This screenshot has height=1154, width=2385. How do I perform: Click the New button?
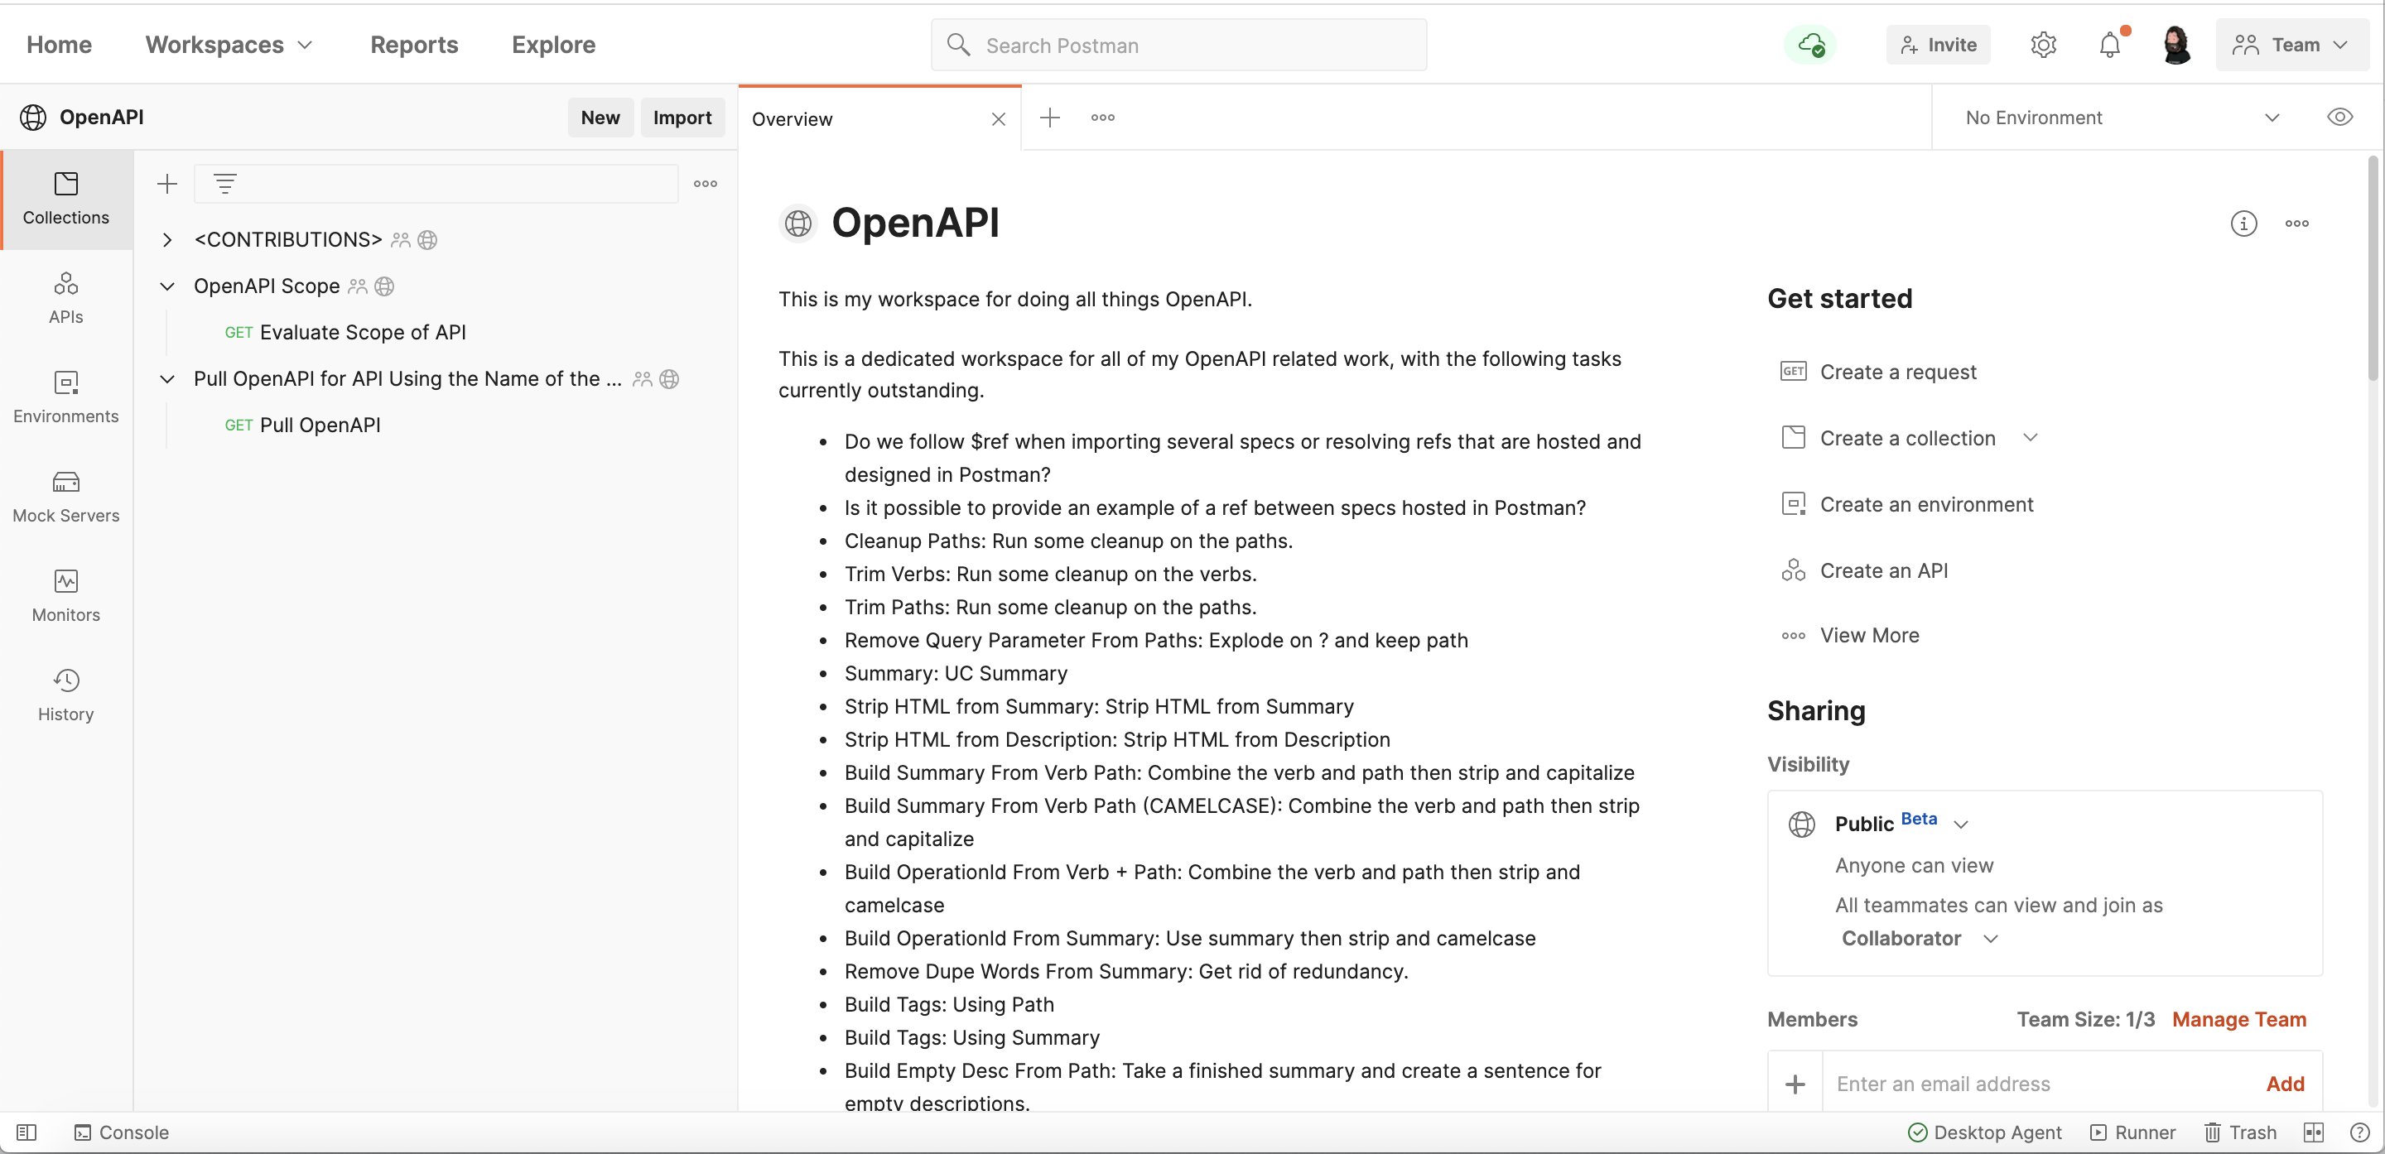(x=600, y=118)
